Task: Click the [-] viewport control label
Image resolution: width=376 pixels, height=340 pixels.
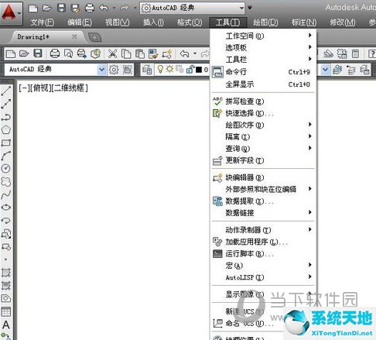Action: pyautogui.click(x=24, y=88)
